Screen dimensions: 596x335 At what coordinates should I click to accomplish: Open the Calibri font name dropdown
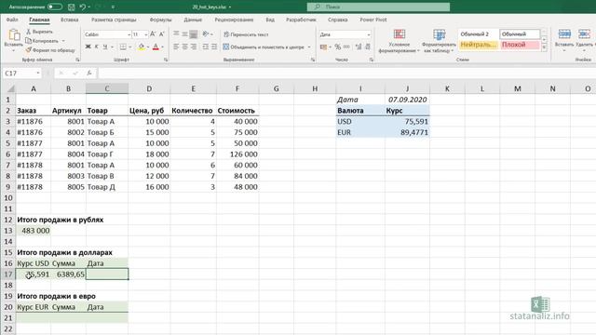[x=129, y=34]
